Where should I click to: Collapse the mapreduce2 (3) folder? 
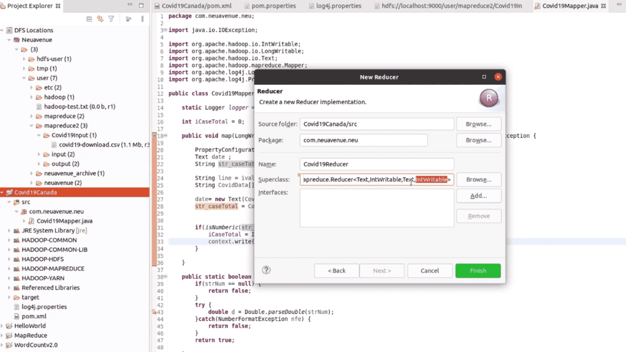click(x=32, y=126)
